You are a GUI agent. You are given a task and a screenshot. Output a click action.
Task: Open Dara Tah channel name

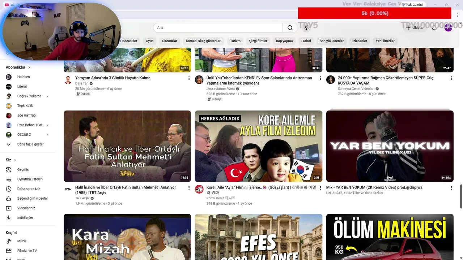tap(82, 83)
